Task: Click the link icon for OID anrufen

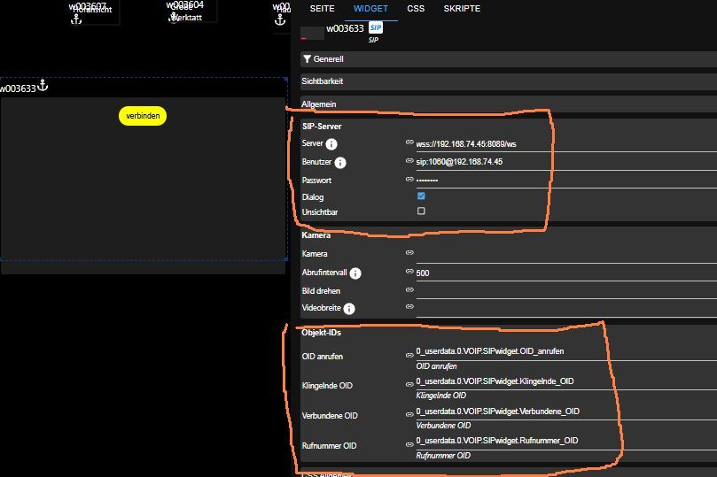Action: coord(409,355)
